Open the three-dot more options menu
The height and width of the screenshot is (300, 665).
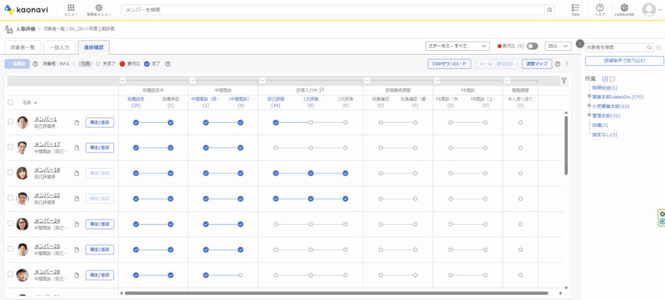(566, 64)
